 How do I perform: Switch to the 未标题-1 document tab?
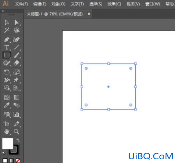55,14
